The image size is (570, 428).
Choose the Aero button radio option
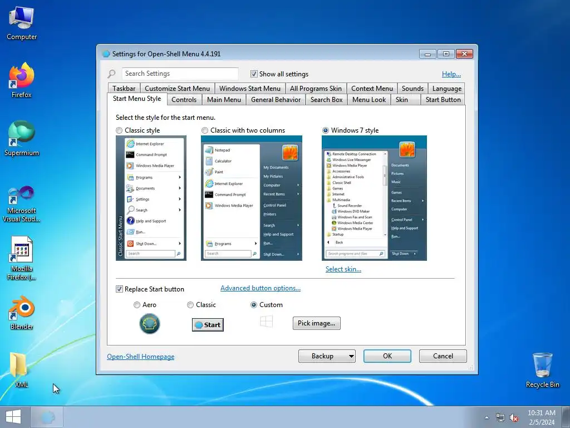(137, 305)
